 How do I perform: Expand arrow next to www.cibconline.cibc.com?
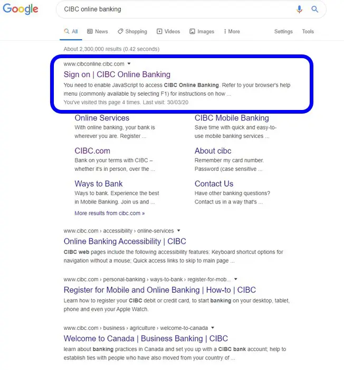click(x=129, y=64)
